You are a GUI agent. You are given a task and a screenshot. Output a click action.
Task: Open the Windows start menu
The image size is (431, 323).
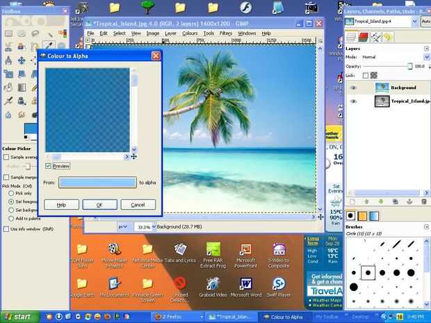(x=19, y=317)
